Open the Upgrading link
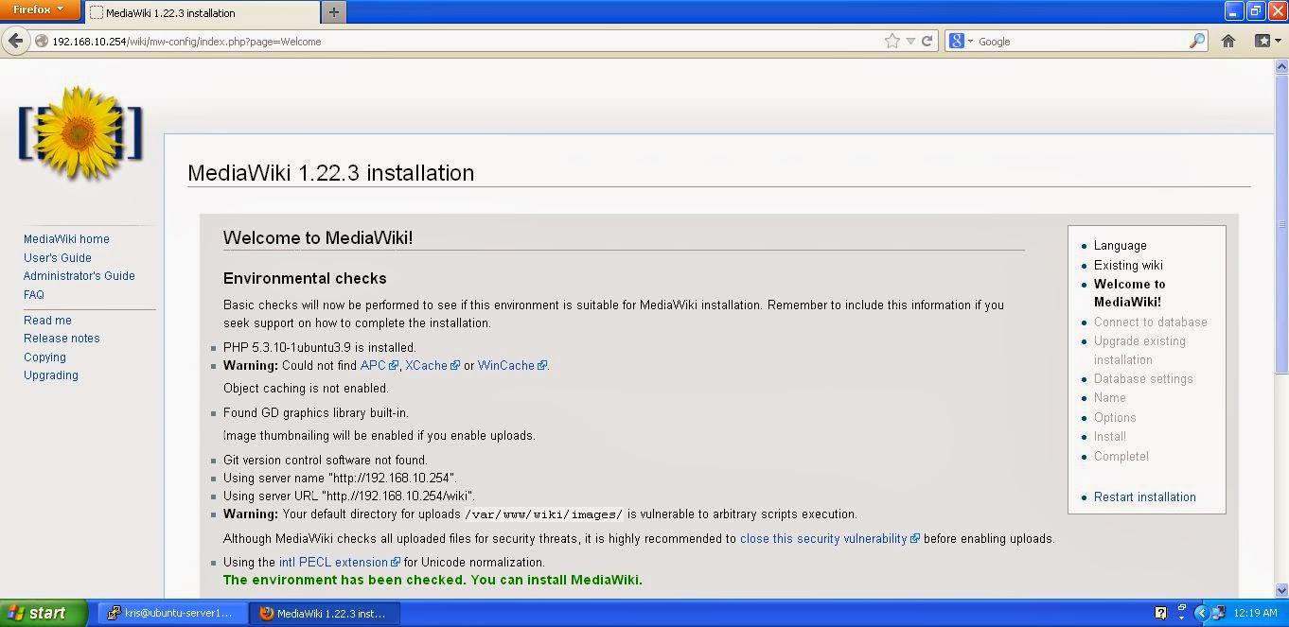1289x627 pixels. (x=51, y=375)
